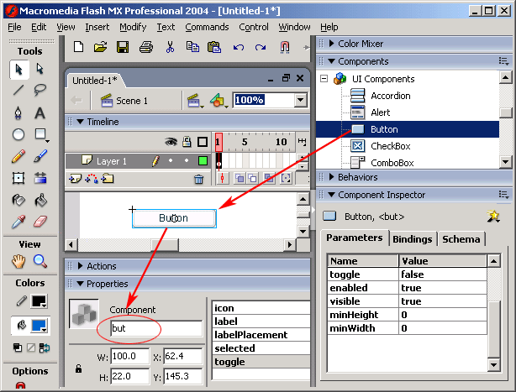This screenshot has width=516, height=392.
Task: Toggle outline view for all layers
Action: [x=203, y=142]
